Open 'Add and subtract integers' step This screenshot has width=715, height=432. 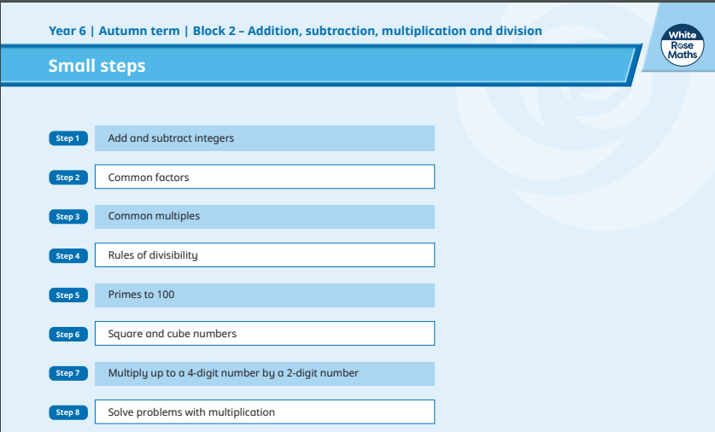click(x=264, y=138)
